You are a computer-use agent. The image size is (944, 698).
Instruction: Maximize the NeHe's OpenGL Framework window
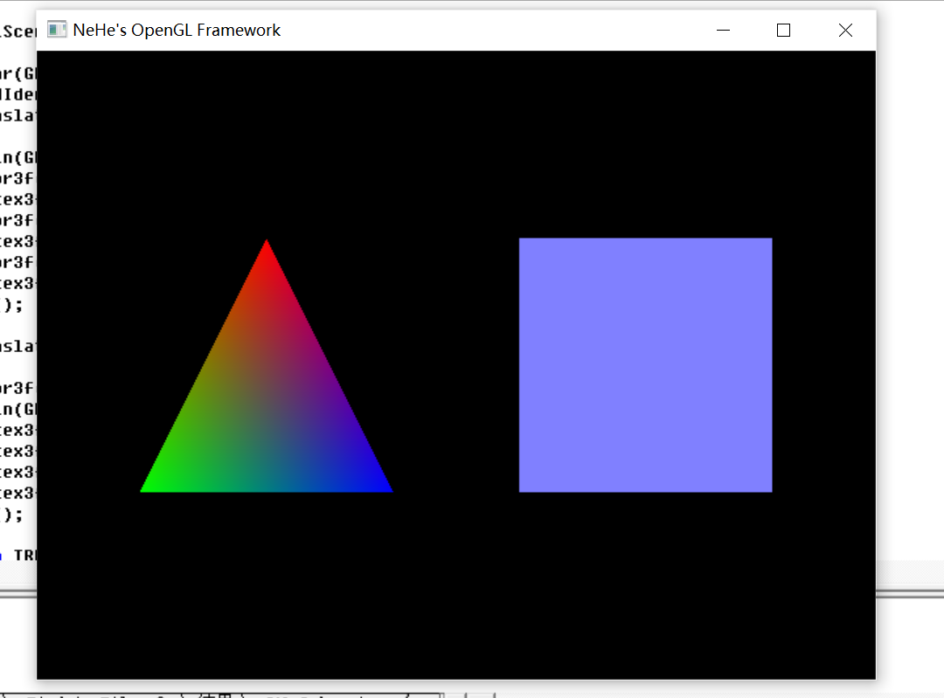783,30
